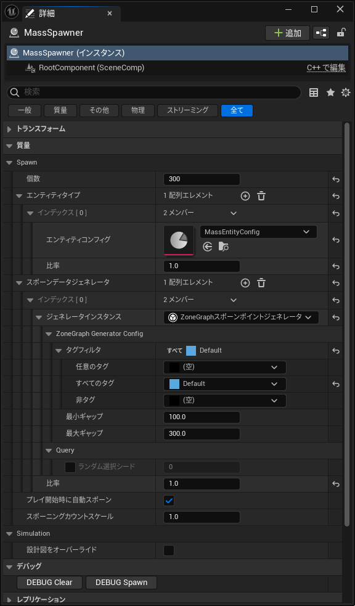Viewport: 355px width, 606px height.
Task: Select ストリーミング filter tab
Action: tap(187, 110)
